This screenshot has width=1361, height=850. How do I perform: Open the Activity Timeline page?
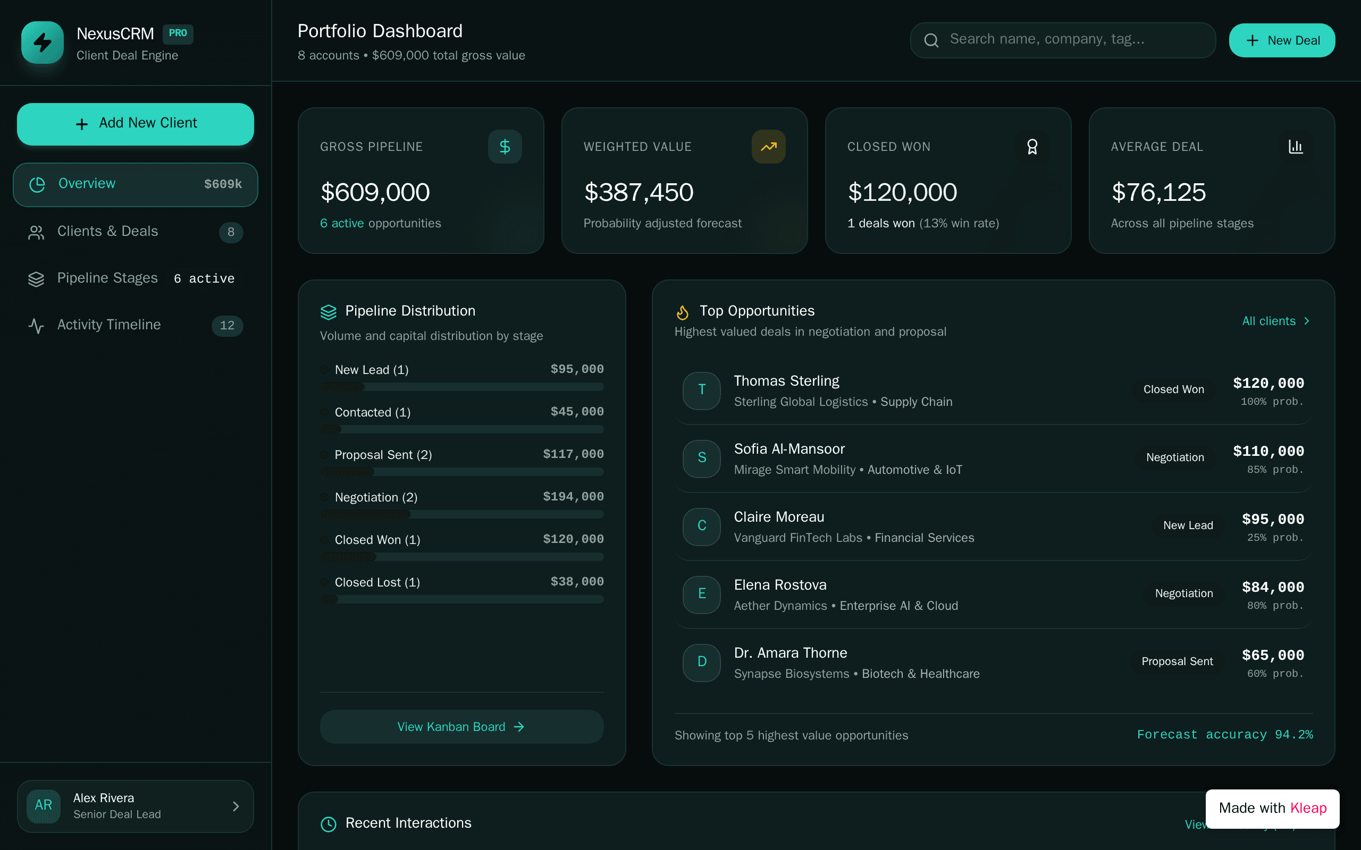(x=136, y=325)
